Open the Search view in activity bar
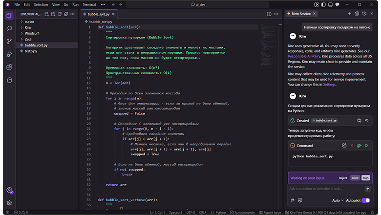This screenshot has height=215, width=381. [9, 28]
